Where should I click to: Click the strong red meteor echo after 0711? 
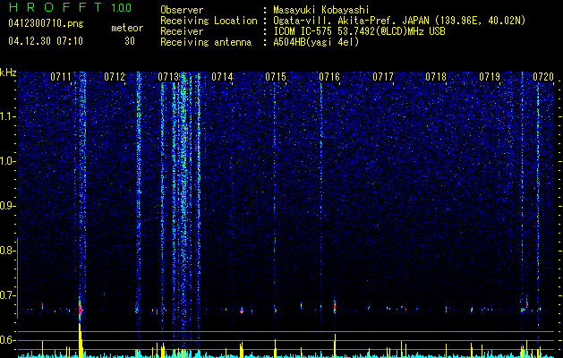tap(80, 309)
